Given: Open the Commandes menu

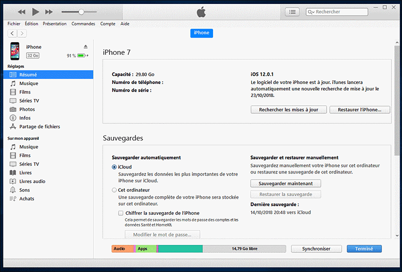Looking at the screenshot, I should click(83, 24).
